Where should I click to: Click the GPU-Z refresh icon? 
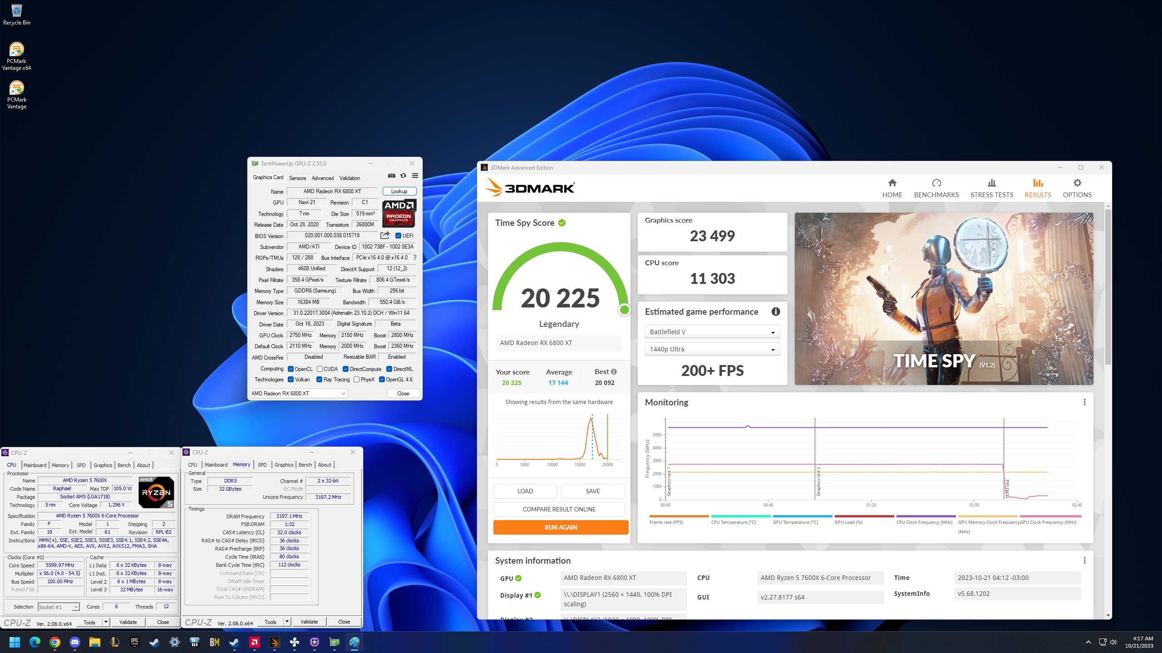(x=403, y=176)
